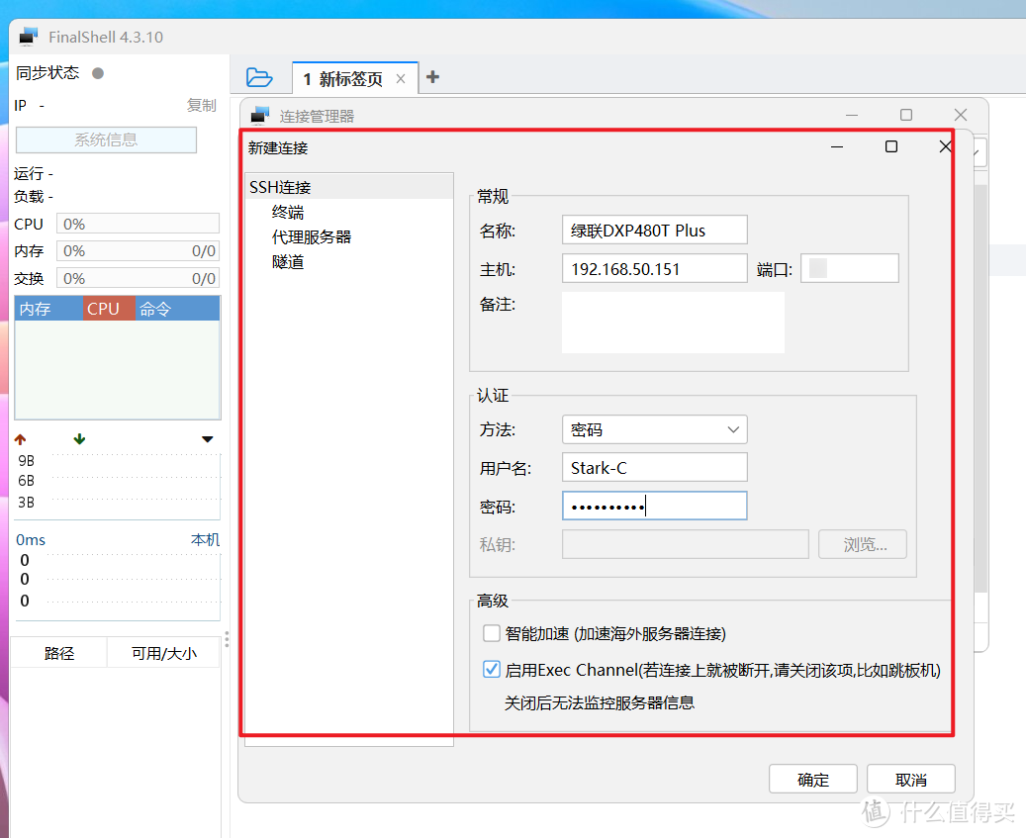
Task: Click inside the 密码 password input field
Action: [x=654, y=505]
